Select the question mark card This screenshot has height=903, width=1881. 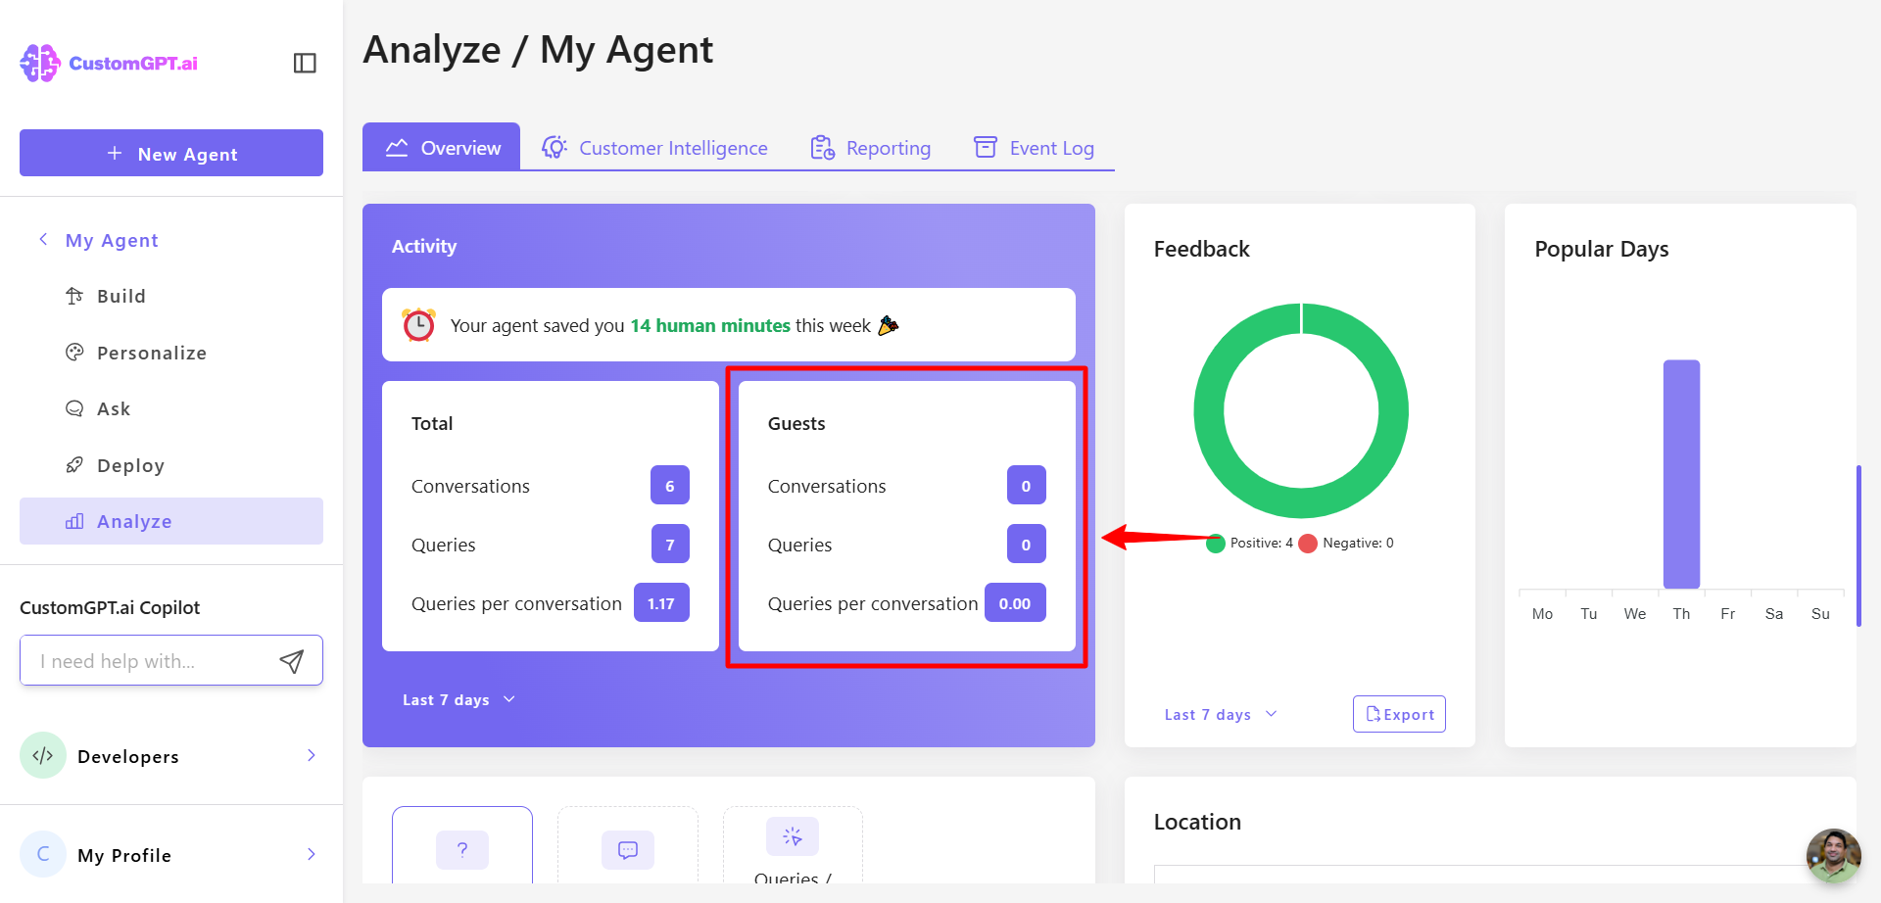(462, 846)
